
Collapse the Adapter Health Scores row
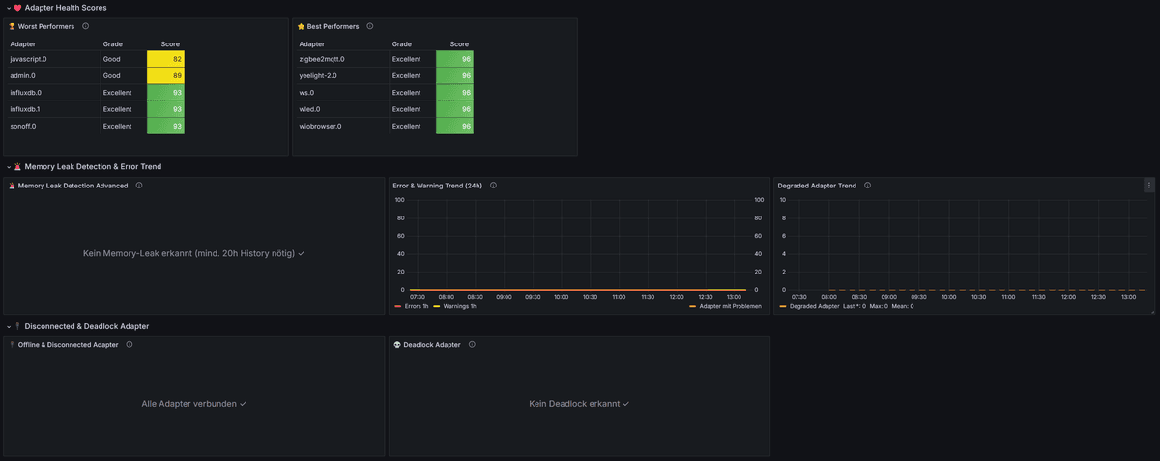coord(8,8)
